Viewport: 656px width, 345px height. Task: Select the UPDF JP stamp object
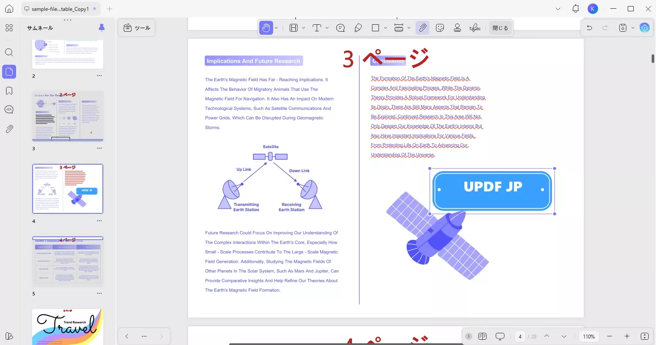(493, 191)
